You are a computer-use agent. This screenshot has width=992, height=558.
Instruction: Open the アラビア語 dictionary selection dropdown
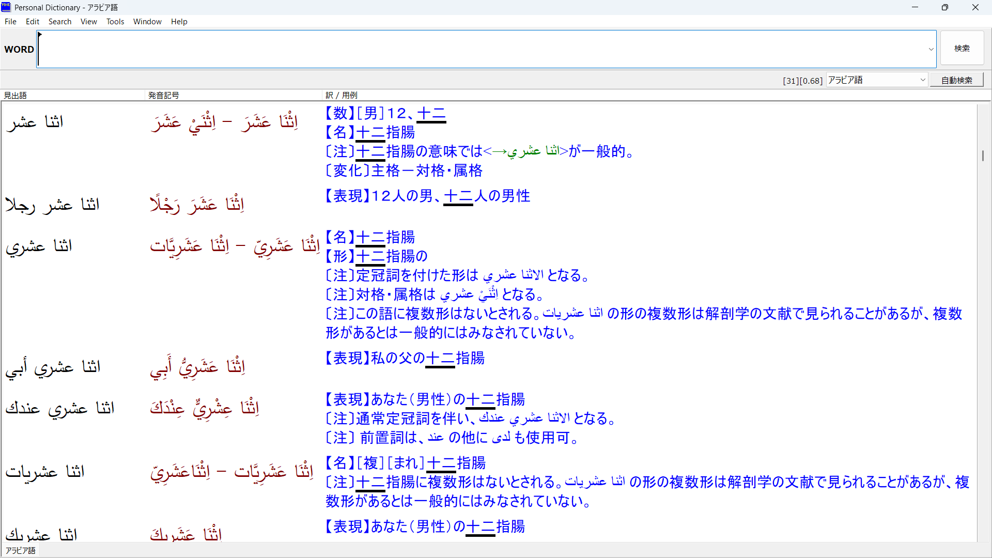coord(923,80)
